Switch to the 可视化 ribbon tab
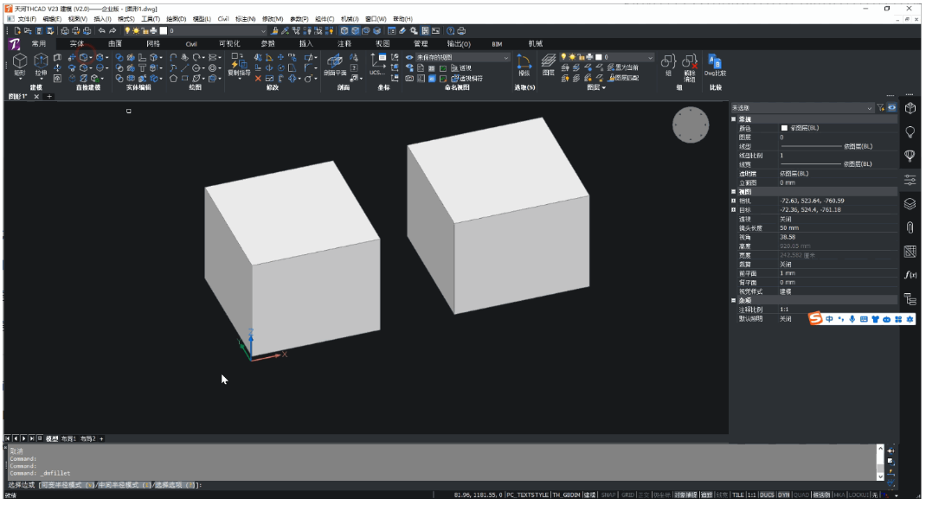The width and height of the screenshot is (926, 505). coord(229,43)
